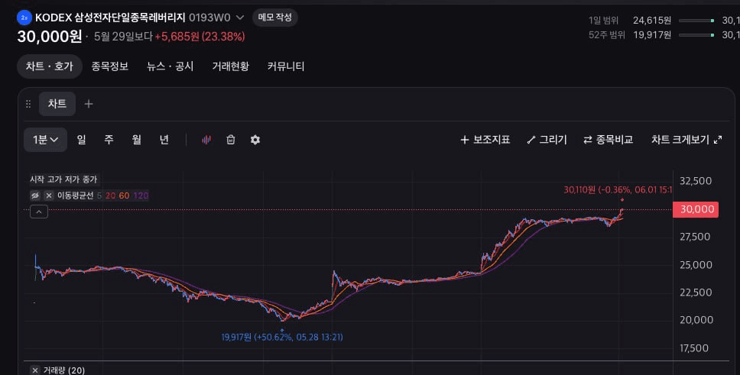Click the 24,615원 daily low value
Viewport: 740px width, 375px height.
[x=652, y=21]
